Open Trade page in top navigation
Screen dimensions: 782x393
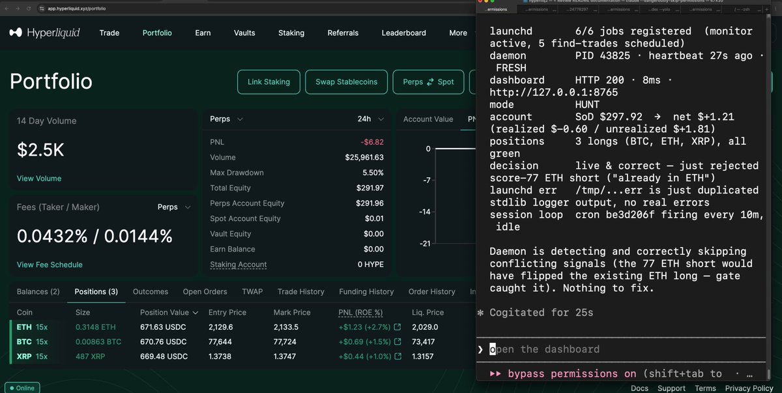[109, 33]
